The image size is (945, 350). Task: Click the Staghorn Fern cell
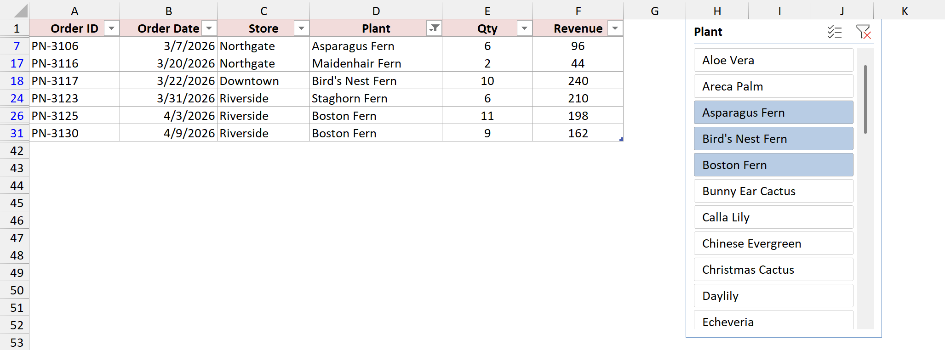coord(376,98)
